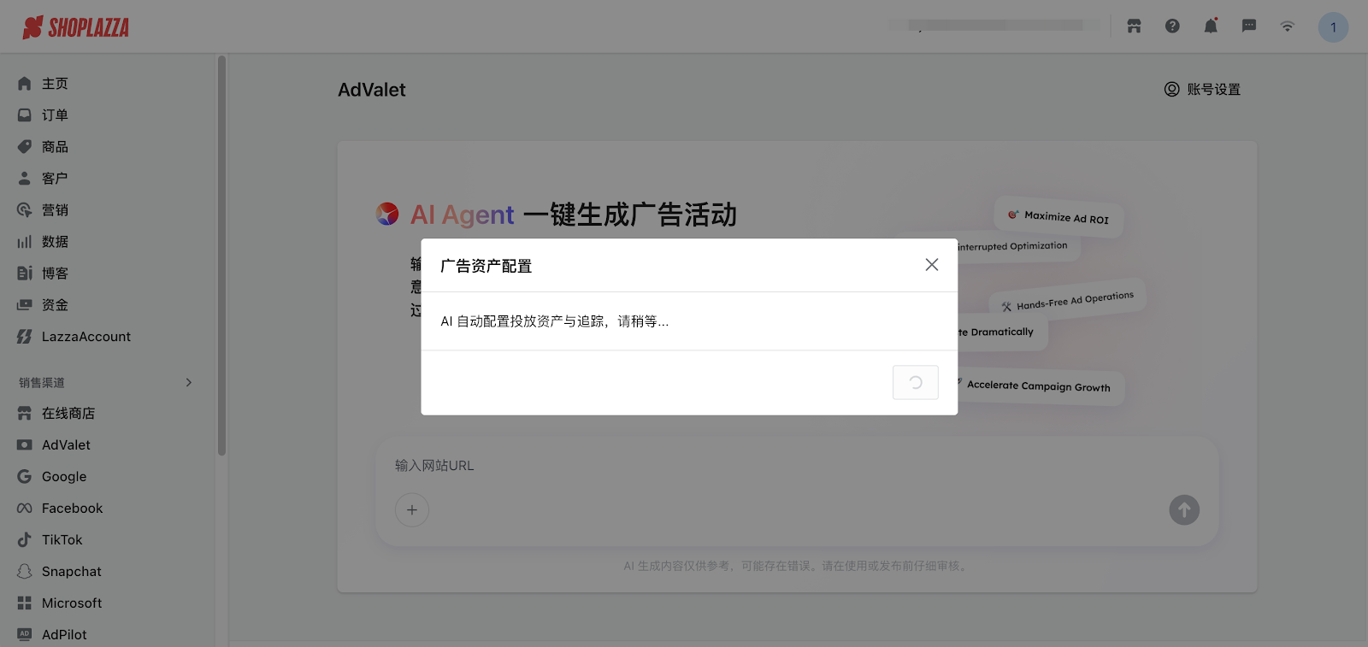
Task: Open the notifications bell
Action: pos(1211,26)
